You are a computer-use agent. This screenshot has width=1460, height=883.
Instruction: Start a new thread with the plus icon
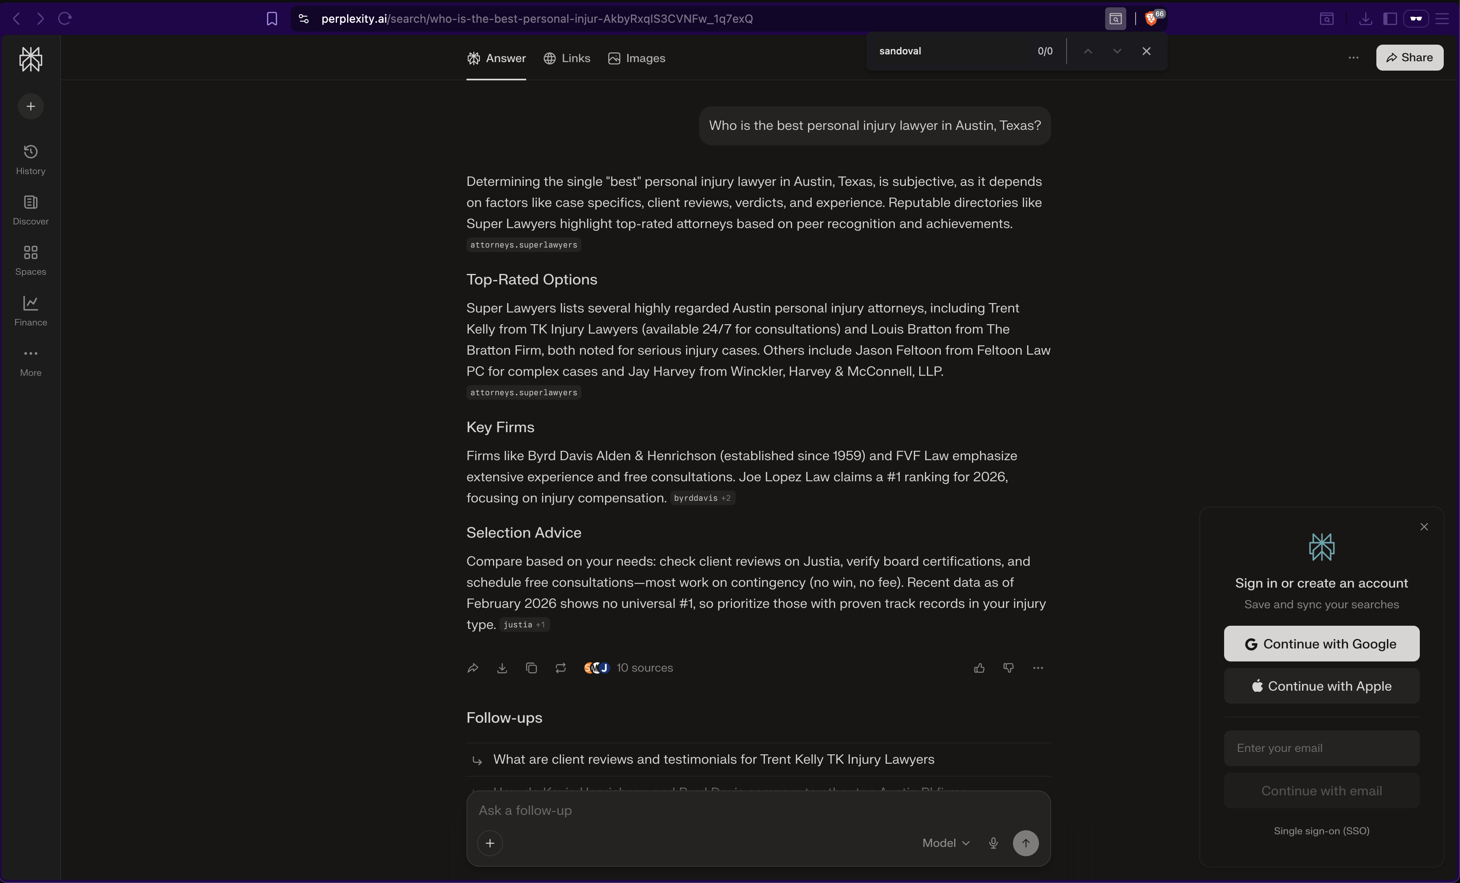tap(30, 107)
